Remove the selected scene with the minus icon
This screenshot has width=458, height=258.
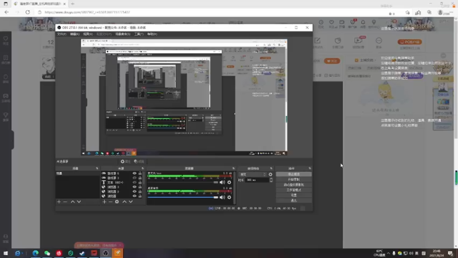pyautogui.click(x=65, y=202)
